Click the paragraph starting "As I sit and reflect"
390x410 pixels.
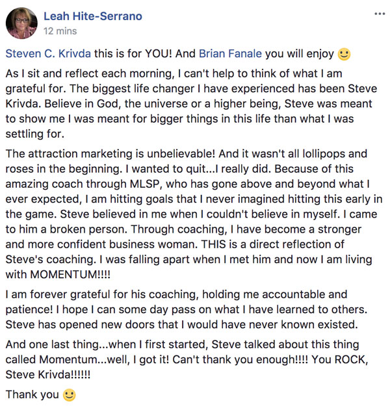(191, 103)
